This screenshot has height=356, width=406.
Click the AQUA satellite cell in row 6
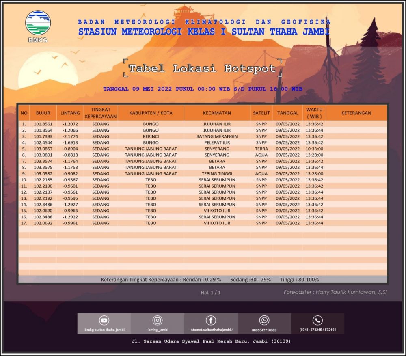tap(261, 155)
